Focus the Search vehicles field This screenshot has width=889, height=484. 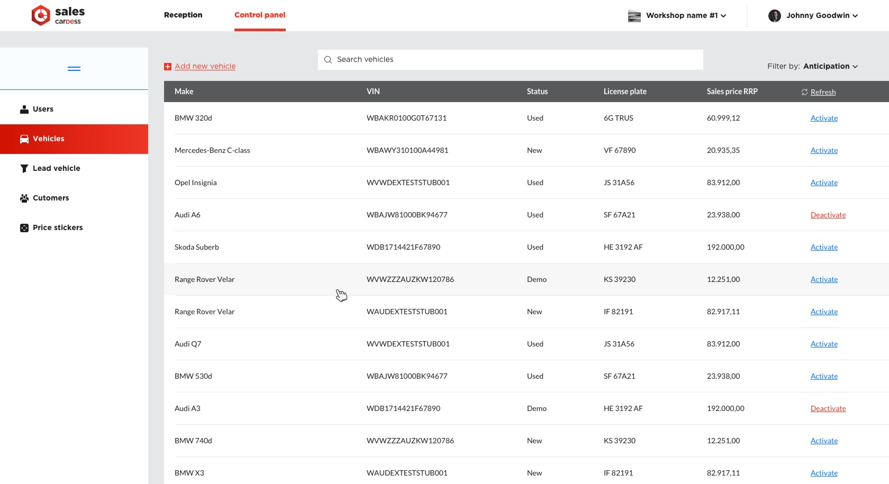pos(510,60)
